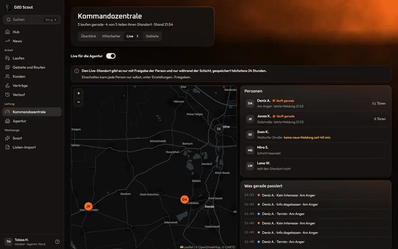Image resolution: width=398 pixels, height=249 pixels.
Task: Switch to the Gebiete tab
Action: (x=152, y=36)
